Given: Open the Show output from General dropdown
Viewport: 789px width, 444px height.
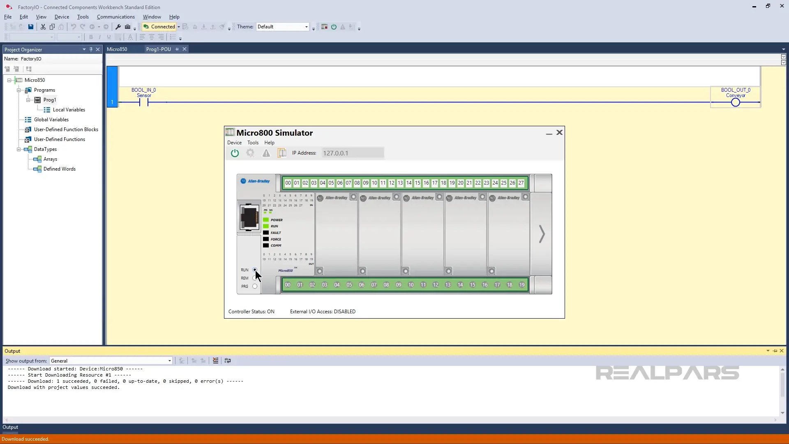Looking at the screenshot, I should click(x=169, y=361).
